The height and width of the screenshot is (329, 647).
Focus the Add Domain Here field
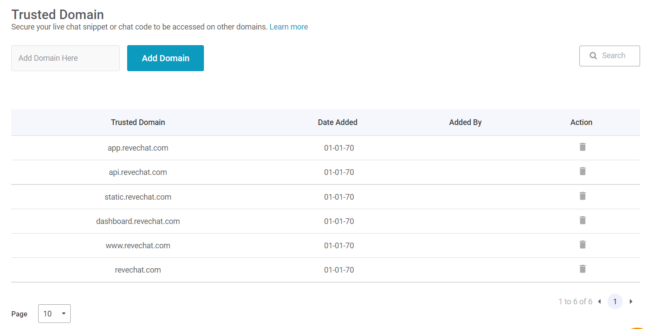click(66, 58)
